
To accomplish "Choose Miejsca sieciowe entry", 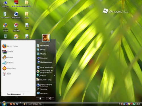I will click(x=45, y=62).
